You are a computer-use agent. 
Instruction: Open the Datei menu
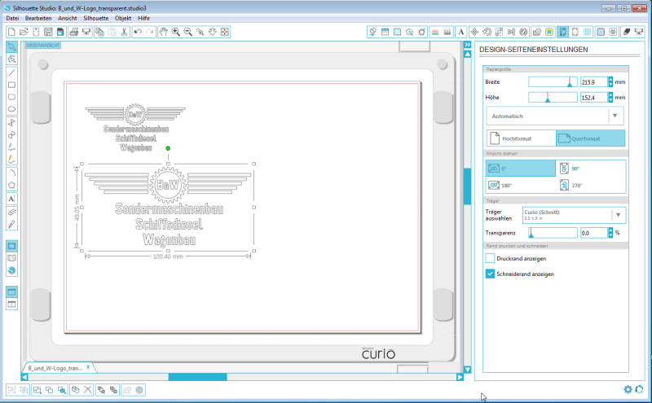tap(12, 18)
